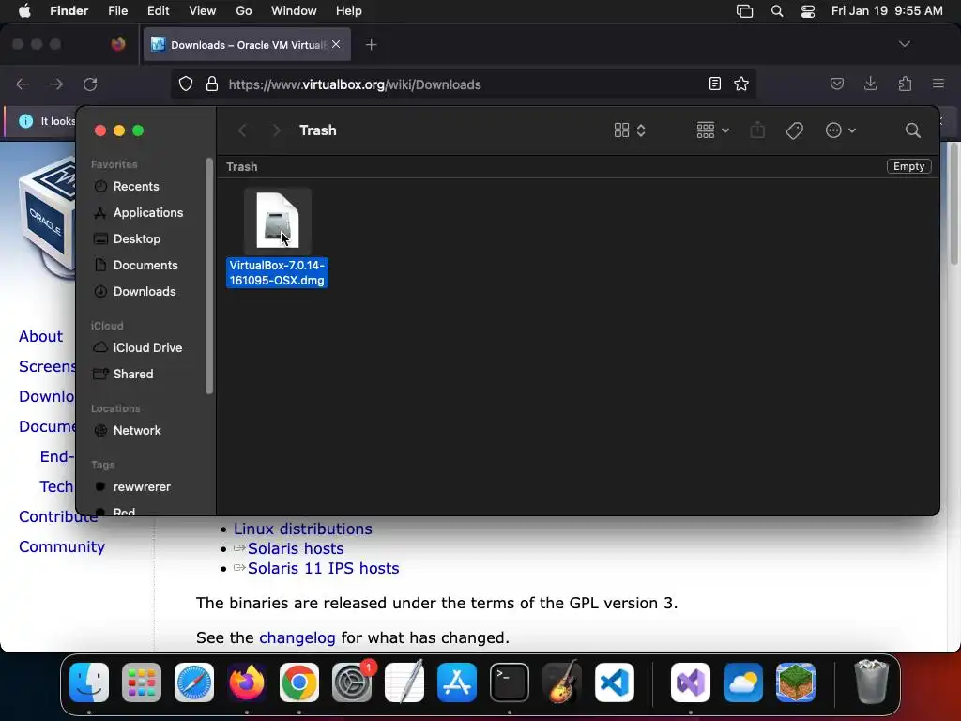The width and height of the screenshot is (961, 721).
Task: Open Stage Manager icon in menu bar
Action: (x=744, y=11)
